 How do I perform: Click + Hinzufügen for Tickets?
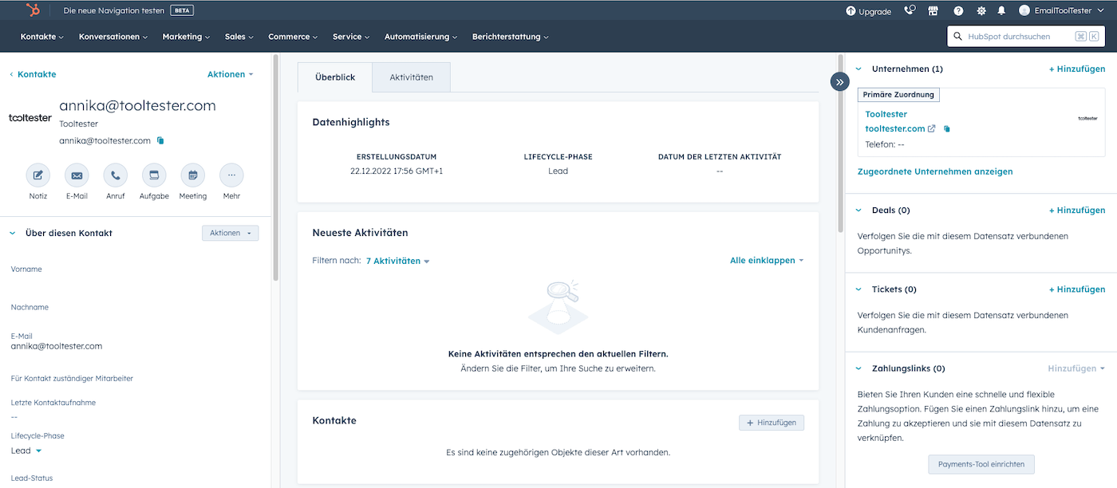1077,289
